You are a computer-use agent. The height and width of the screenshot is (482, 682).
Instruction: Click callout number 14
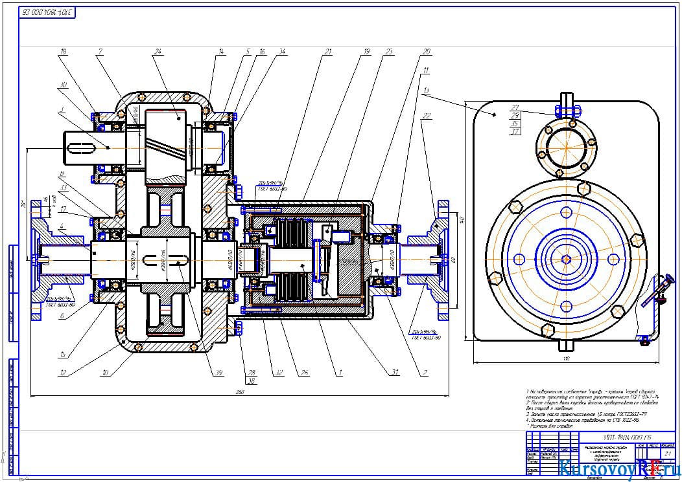click(x=221, y=52)
